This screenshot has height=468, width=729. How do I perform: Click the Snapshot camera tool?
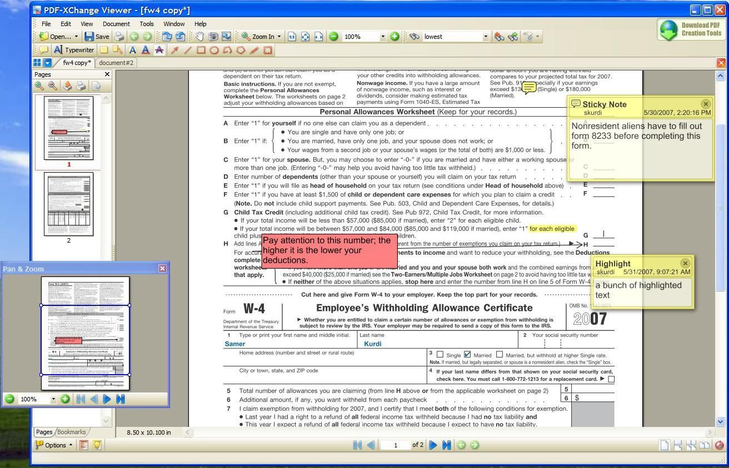[x=213, y=37]
